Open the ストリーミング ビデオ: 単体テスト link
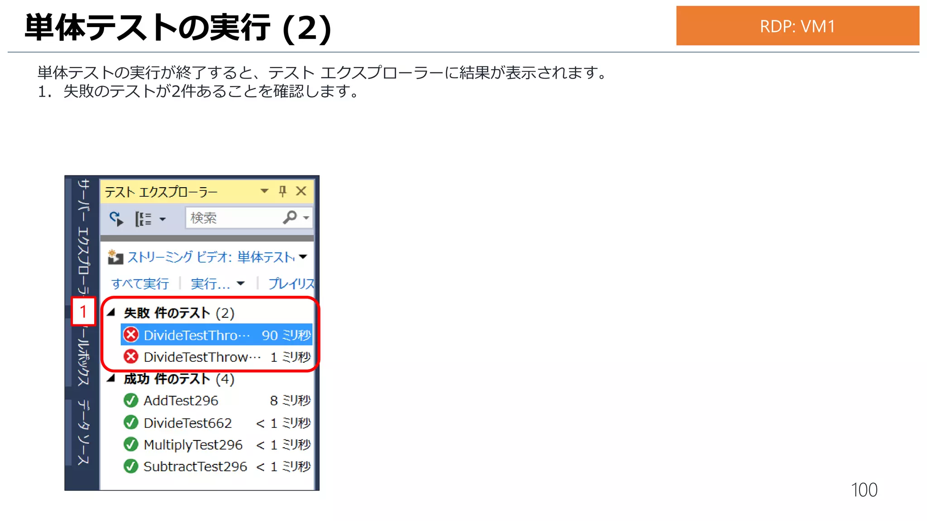Image resolution: width=927 pixels, height=521 pixels. coord(211,257)
